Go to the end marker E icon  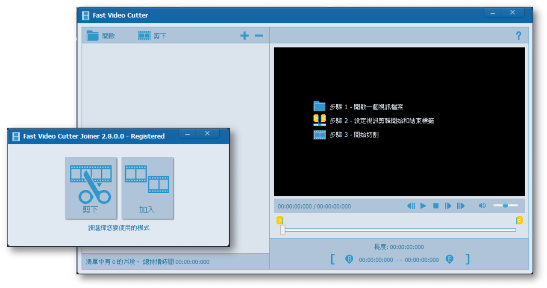(449, 259)
